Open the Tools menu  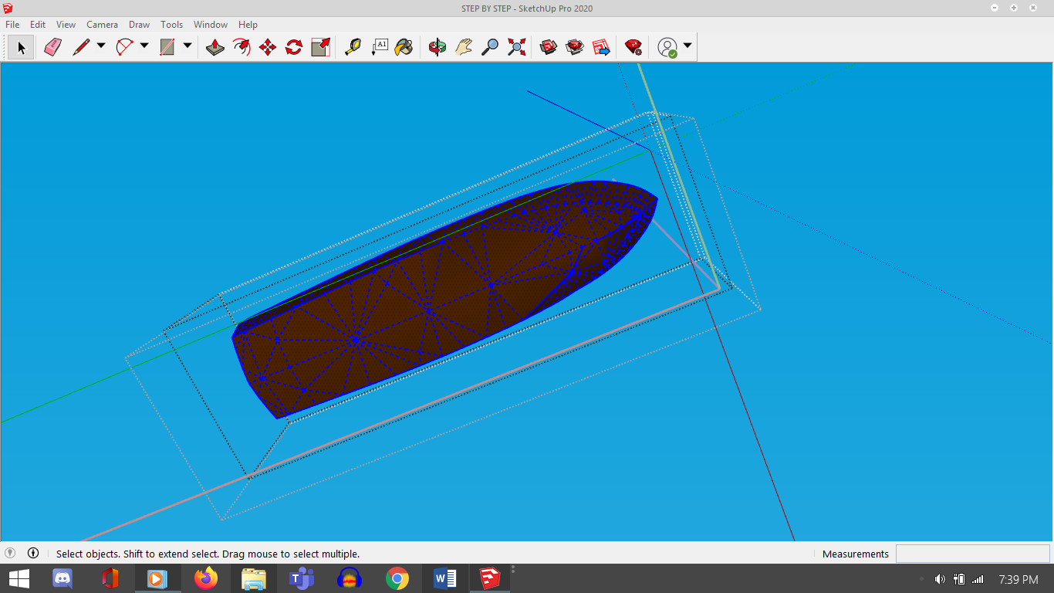(171, 25)
